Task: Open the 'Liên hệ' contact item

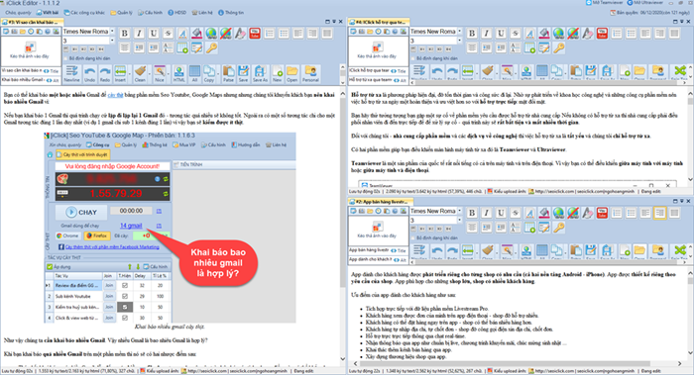Action: (202, 12)
